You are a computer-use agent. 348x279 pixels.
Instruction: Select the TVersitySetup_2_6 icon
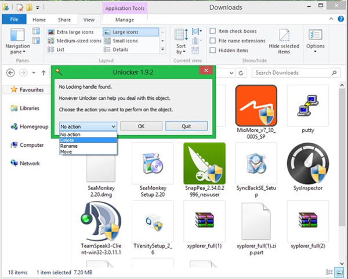(x=153, y=222)
